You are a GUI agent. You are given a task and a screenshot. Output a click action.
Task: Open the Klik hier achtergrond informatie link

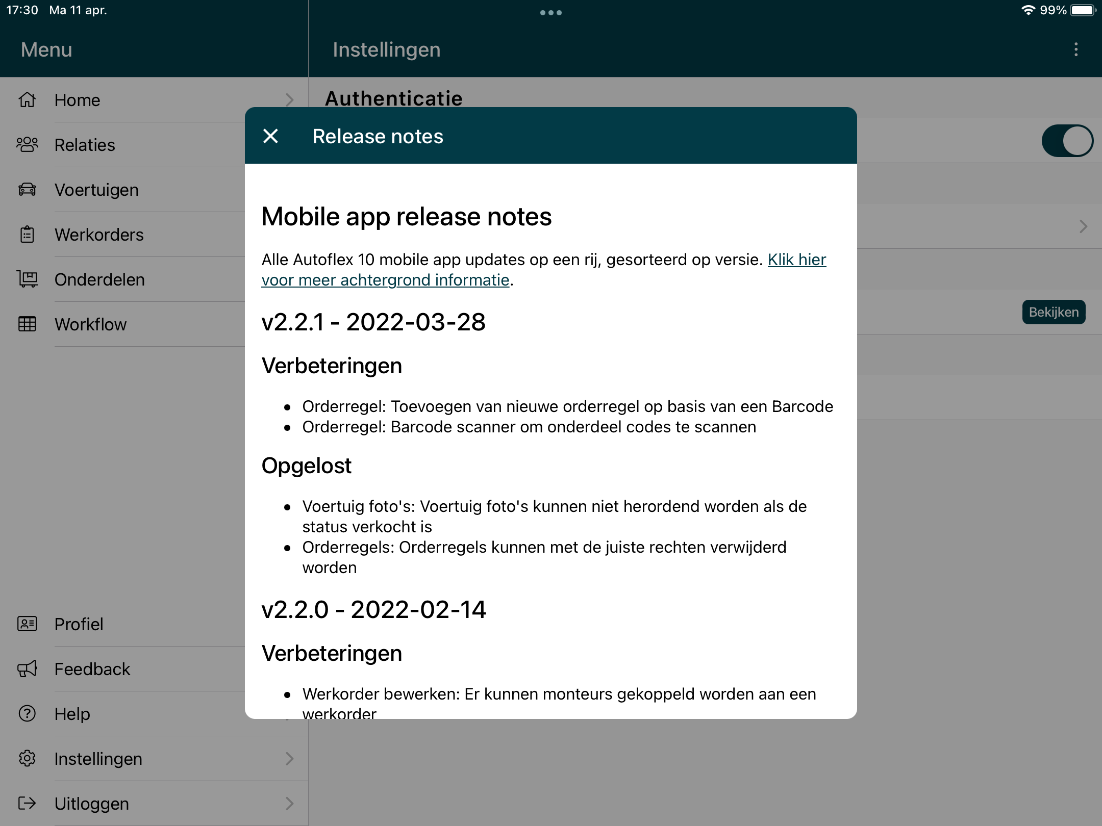(796, 260)
